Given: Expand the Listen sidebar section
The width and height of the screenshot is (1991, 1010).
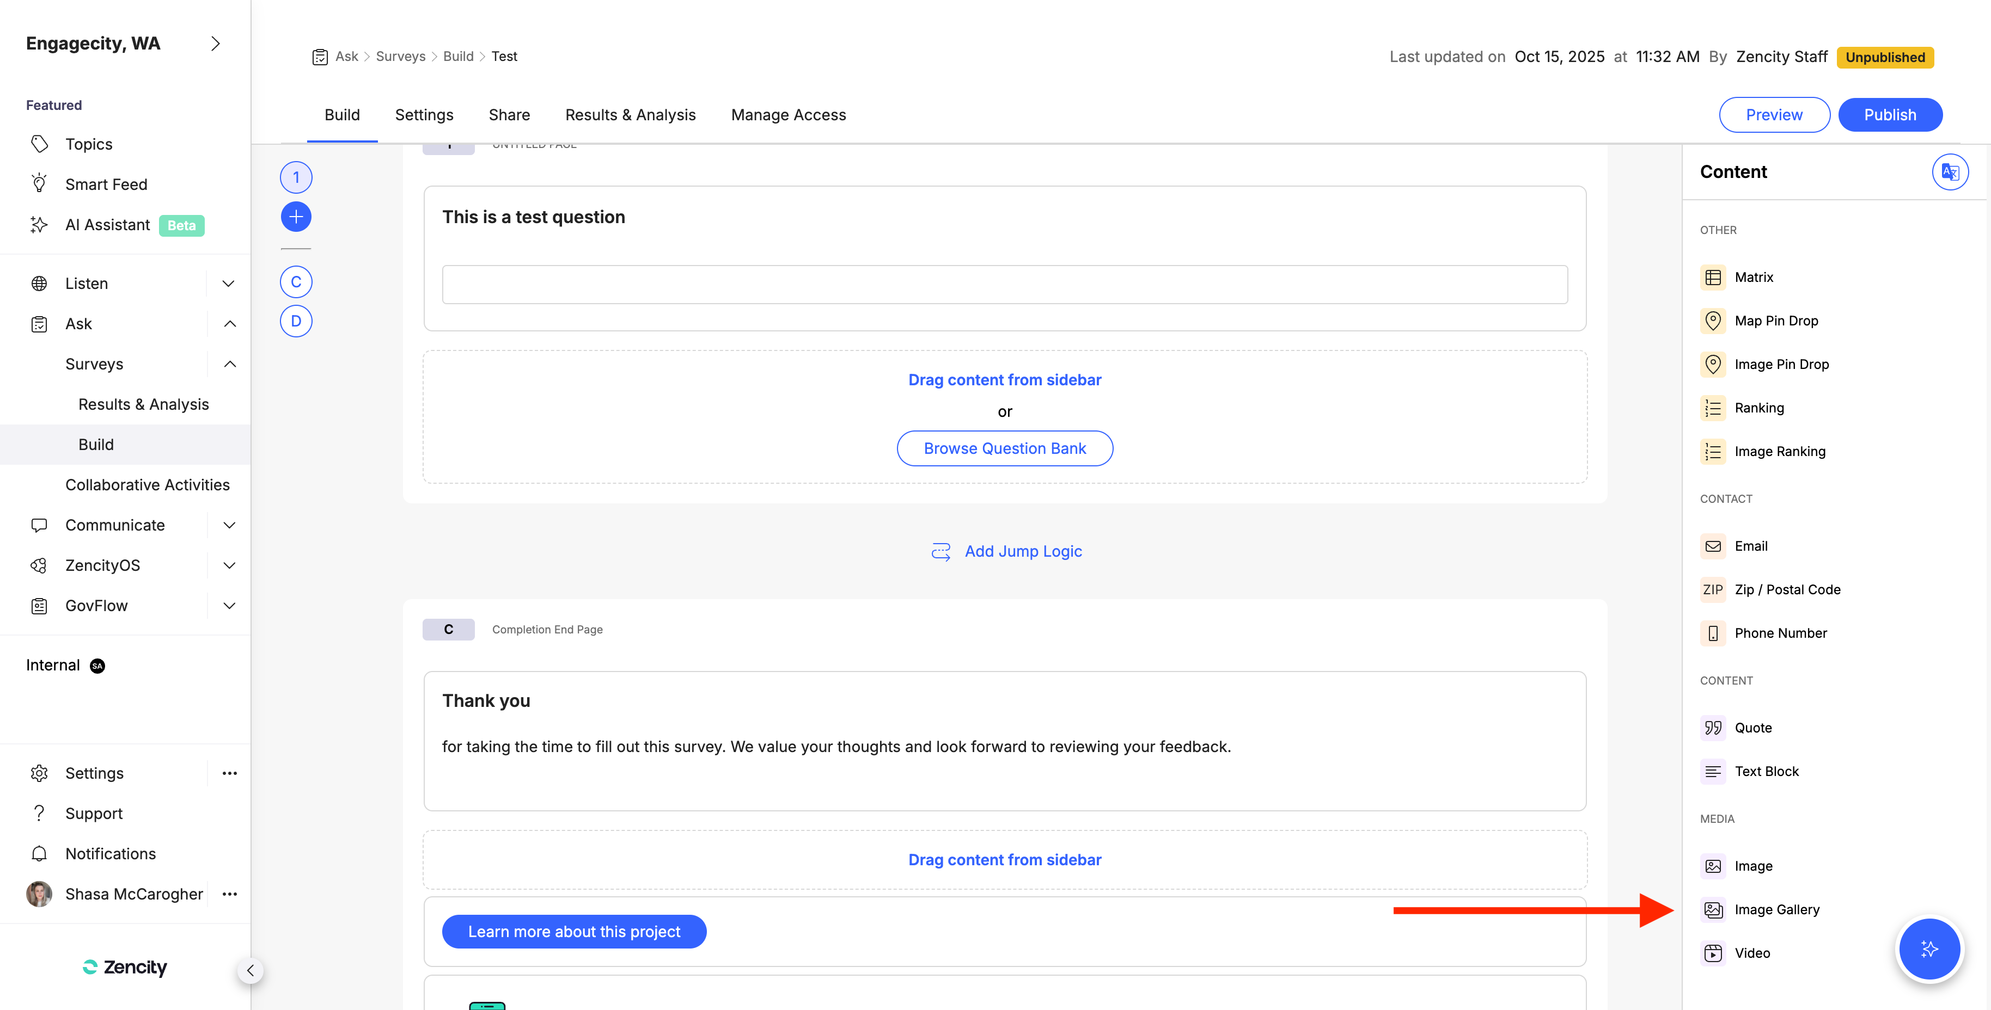Looking at the screenshot, I should coord(229,284).
